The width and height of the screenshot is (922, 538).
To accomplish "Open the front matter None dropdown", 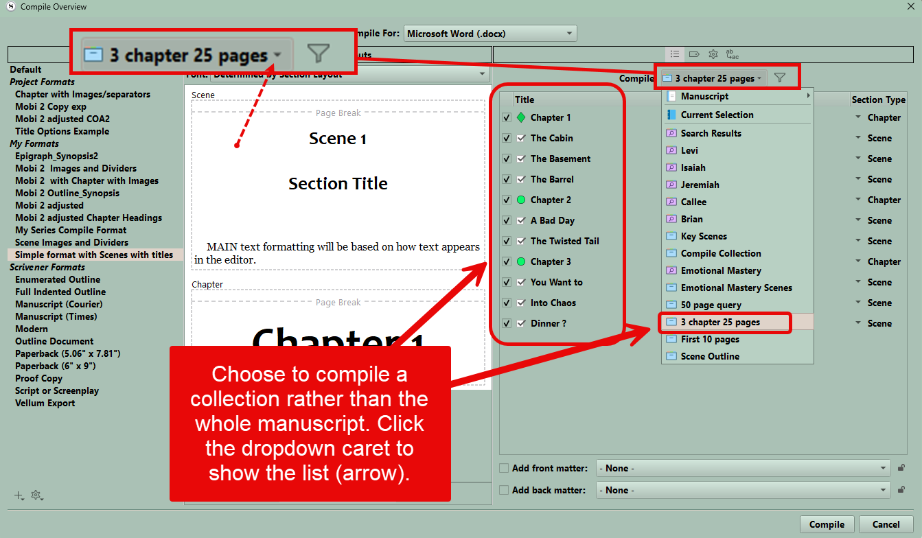I will pos(744,468).
